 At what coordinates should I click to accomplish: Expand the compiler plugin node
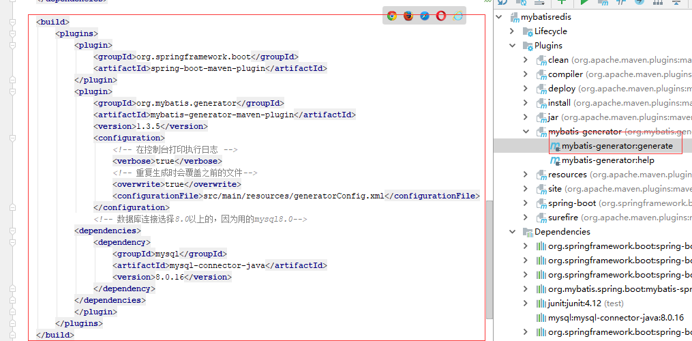525,74
